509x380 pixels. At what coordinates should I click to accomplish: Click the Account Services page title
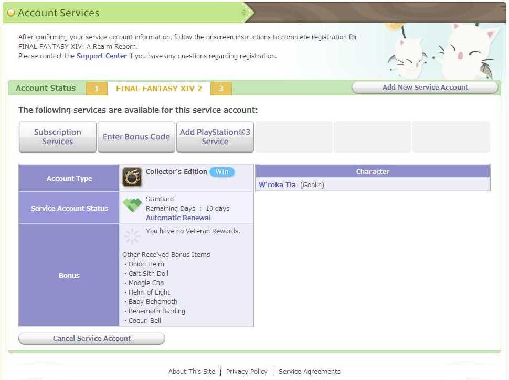click(58, 13)
